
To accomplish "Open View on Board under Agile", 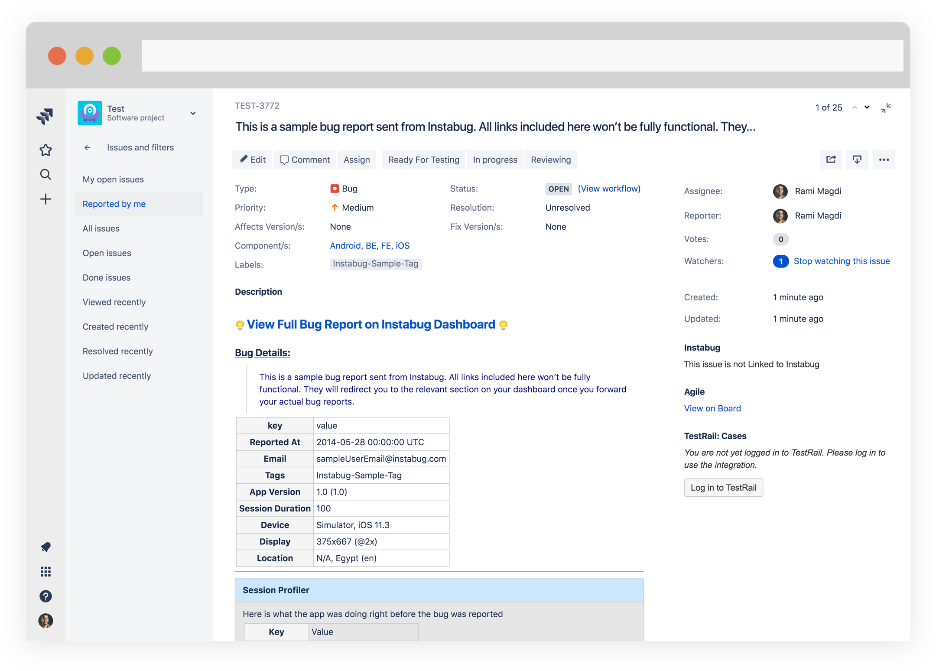I will click(x=712, y=408).
